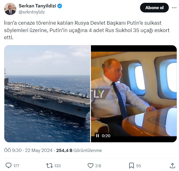Bookmark this tweet with the bookmark icon
The width and height of the screenshot is (179, 171).
pos(132,166)
